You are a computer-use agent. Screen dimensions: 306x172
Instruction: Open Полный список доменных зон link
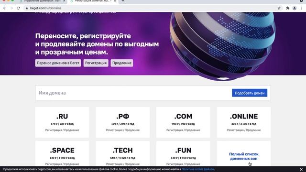244,156
